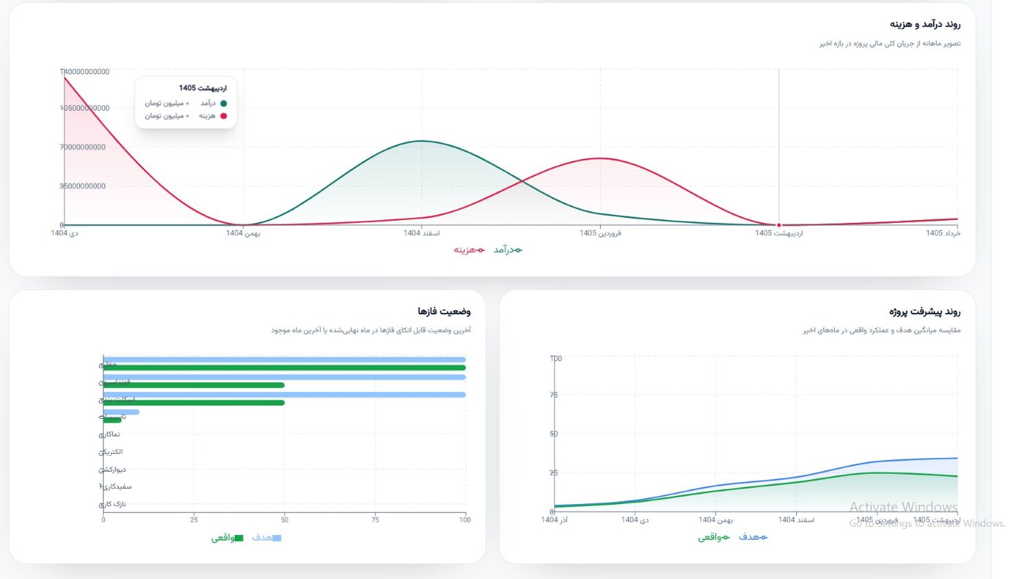
Task: Click the red active data point at اردیبهشت 1405
Action: pos(779,225)
